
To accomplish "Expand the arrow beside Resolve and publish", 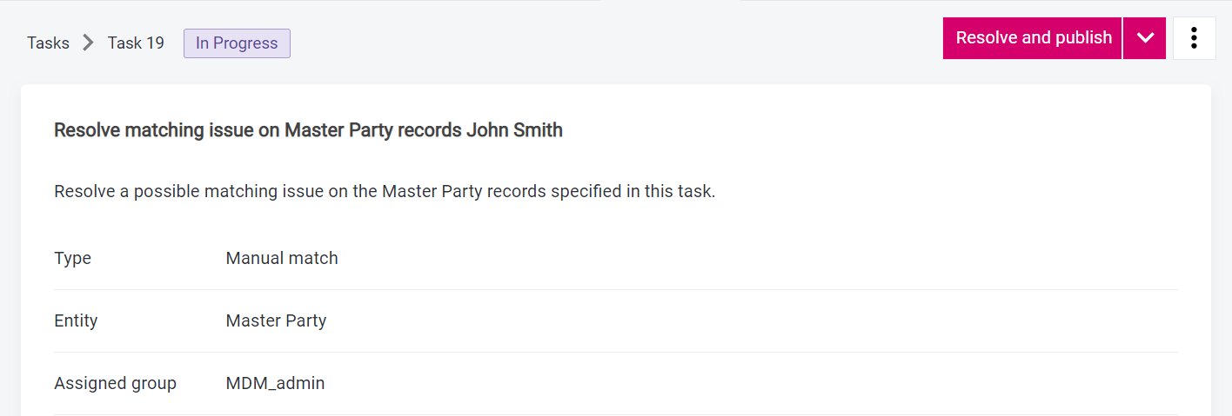I will coord(1144,38).
